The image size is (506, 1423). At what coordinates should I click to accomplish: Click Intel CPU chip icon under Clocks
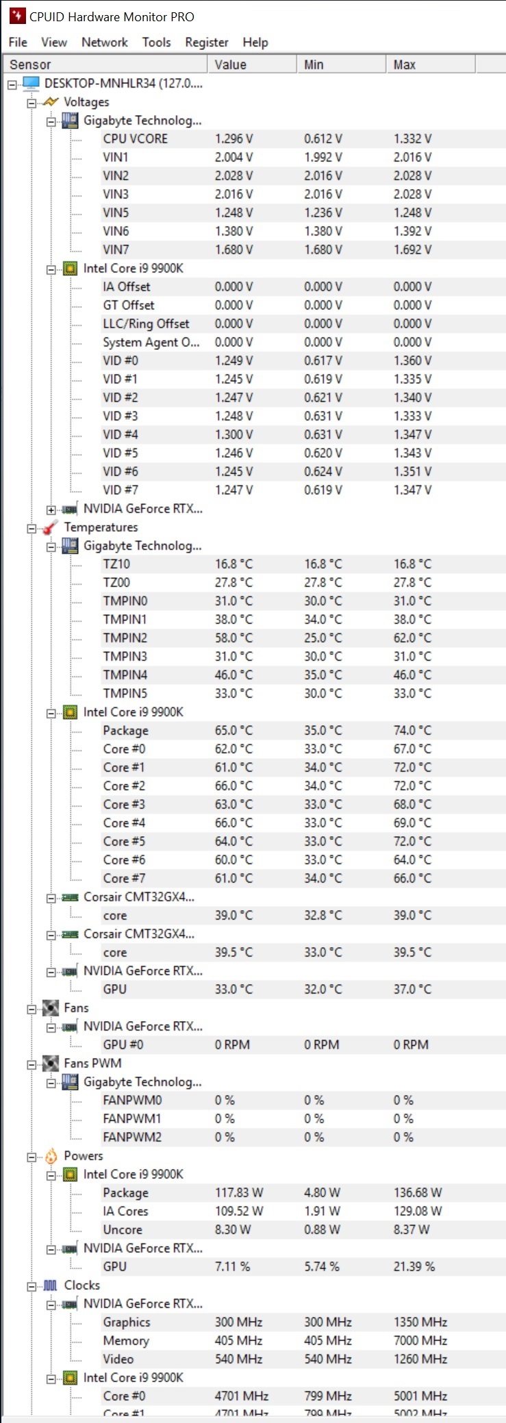pyautogui.click(x=70, y=1378)
